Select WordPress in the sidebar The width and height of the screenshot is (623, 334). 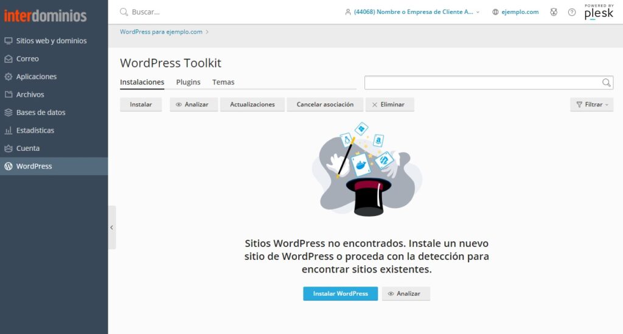(54, 166)
